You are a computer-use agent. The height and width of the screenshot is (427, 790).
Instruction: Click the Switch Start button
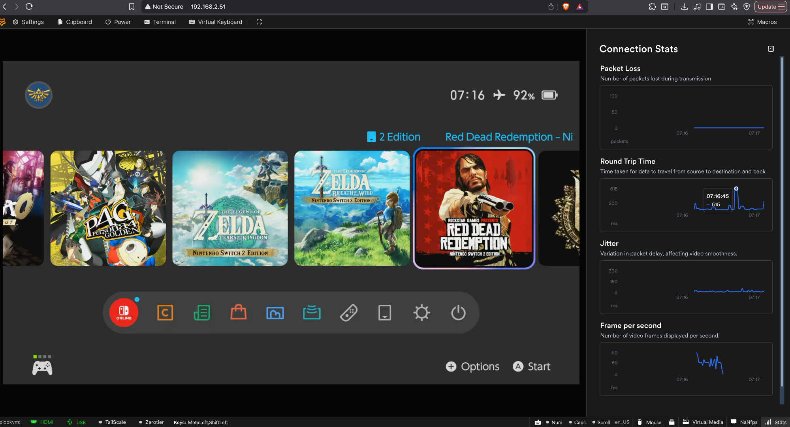pyautogui.click(x=531, y=367)
